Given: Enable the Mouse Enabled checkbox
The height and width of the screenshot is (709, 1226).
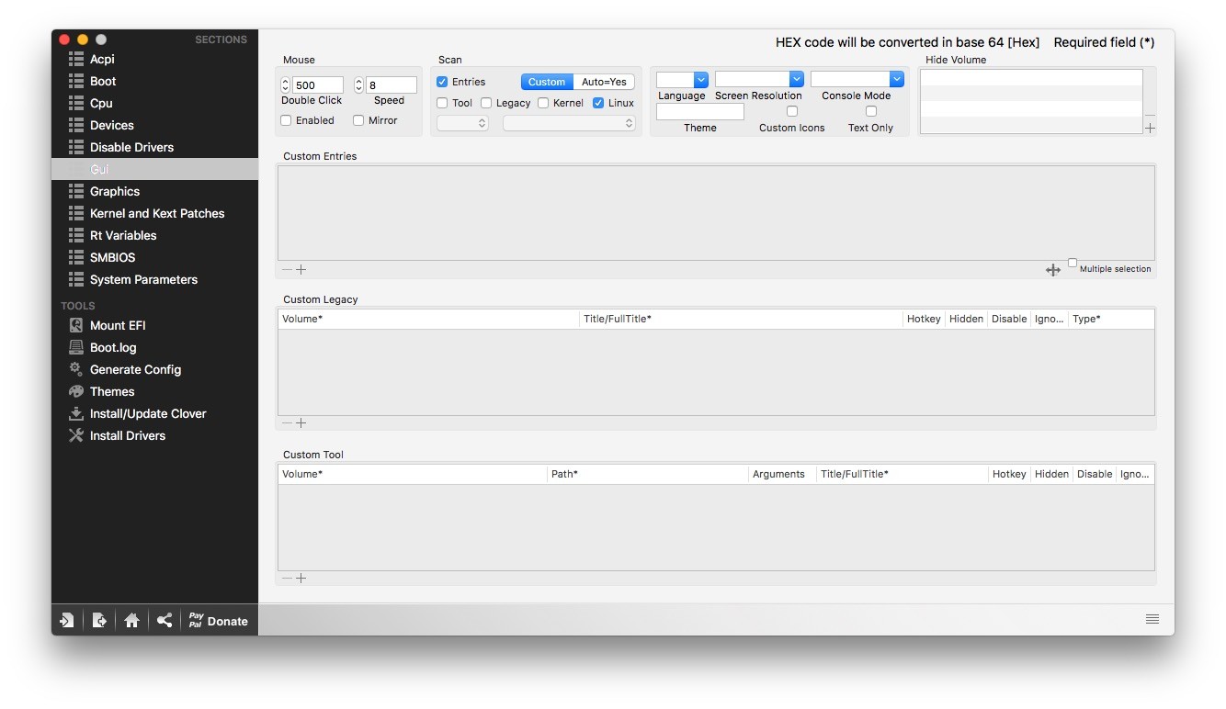Looking at the screenshot, I should (286, 120).
